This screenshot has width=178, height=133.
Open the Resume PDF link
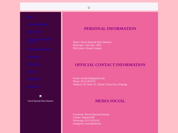(33, 87)
